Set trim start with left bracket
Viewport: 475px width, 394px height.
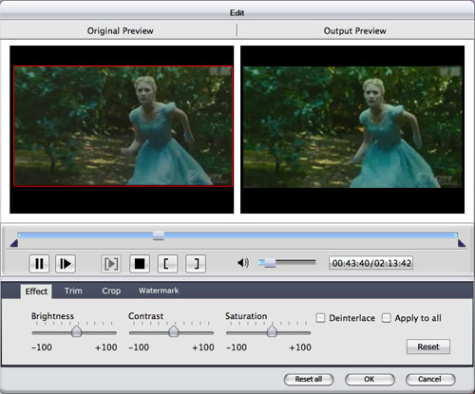tap(167, 263)
